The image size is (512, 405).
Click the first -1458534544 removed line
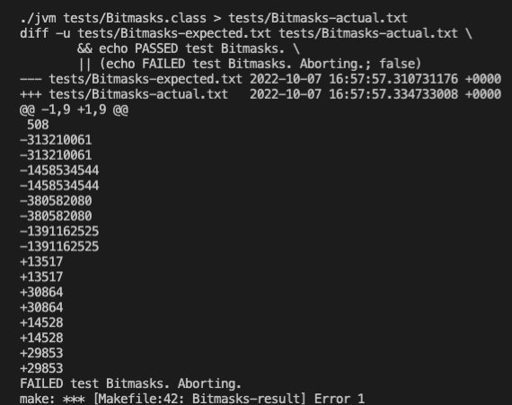click(x=59, y=171)
